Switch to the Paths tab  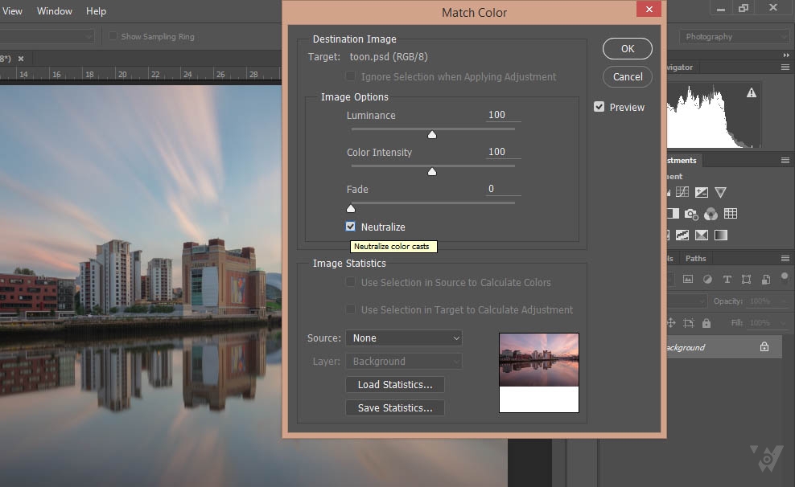(695, 259)
